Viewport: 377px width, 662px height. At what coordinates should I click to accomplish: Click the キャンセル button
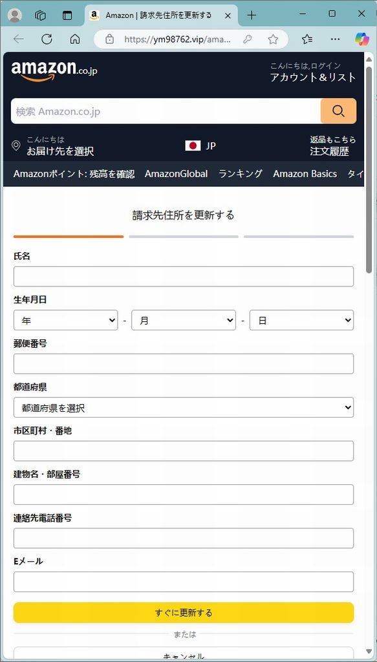click(x=184, y=654)
